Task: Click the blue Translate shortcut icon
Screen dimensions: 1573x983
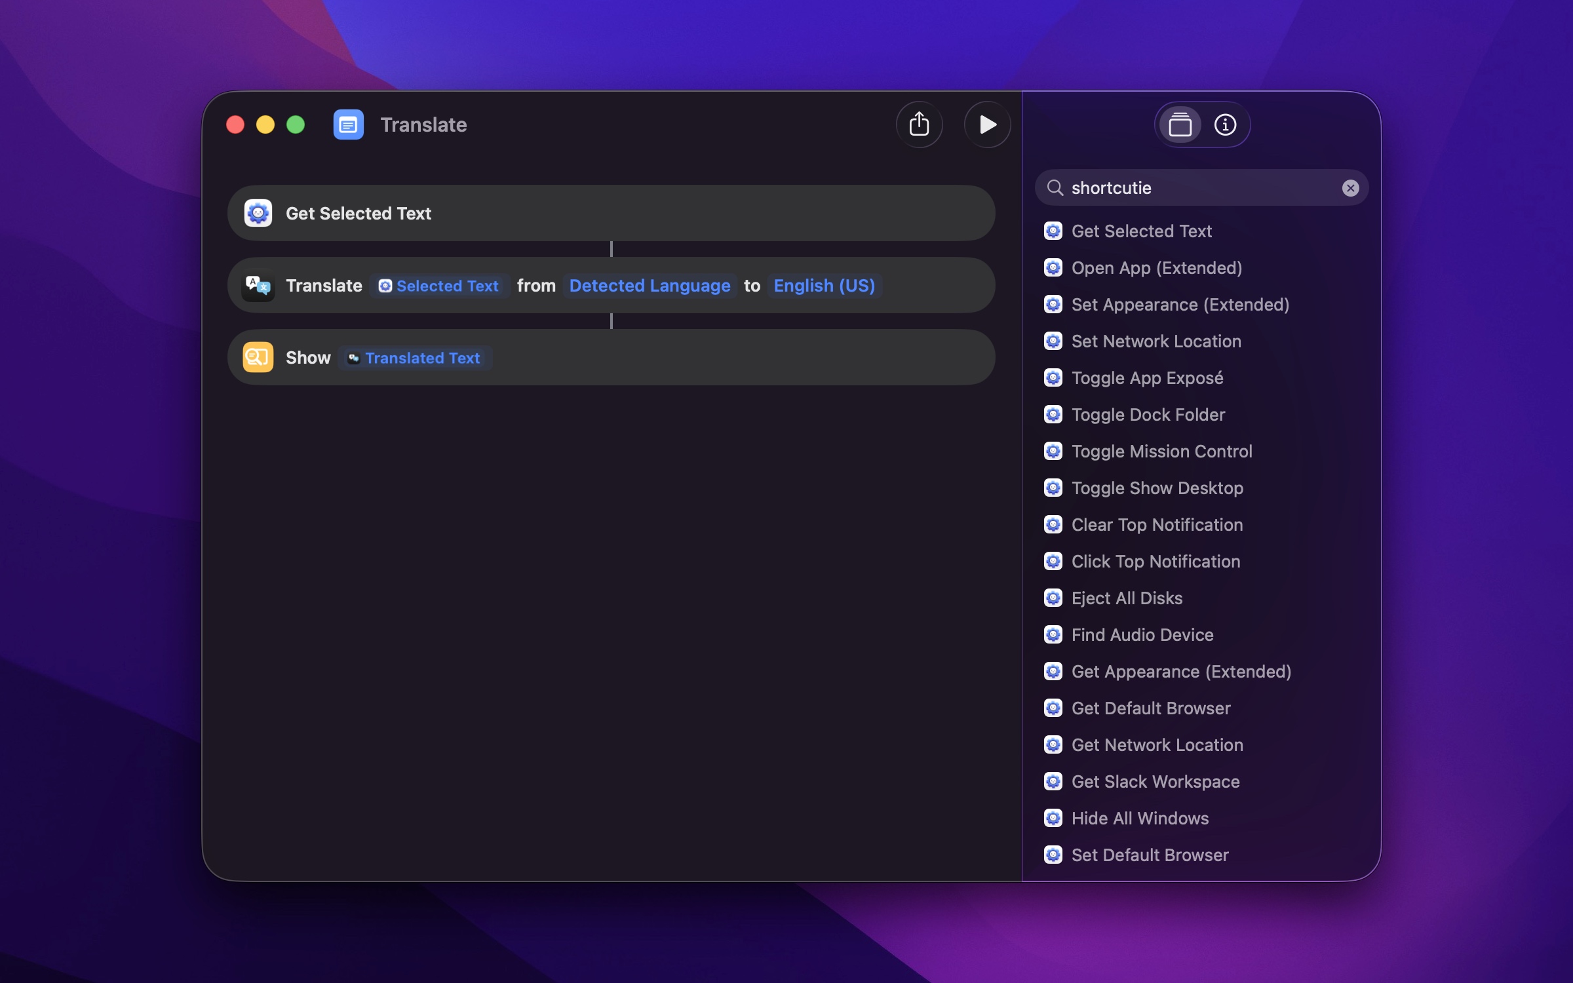Action: (x=348, y=125)
